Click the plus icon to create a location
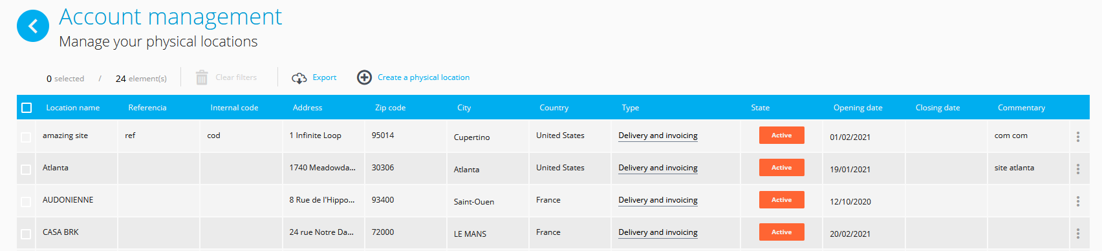 point(364,77)
